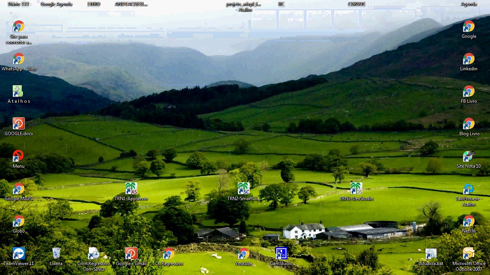
Task: Open the Youtube desktop shortcut
Action: click(x=243, y=254)
